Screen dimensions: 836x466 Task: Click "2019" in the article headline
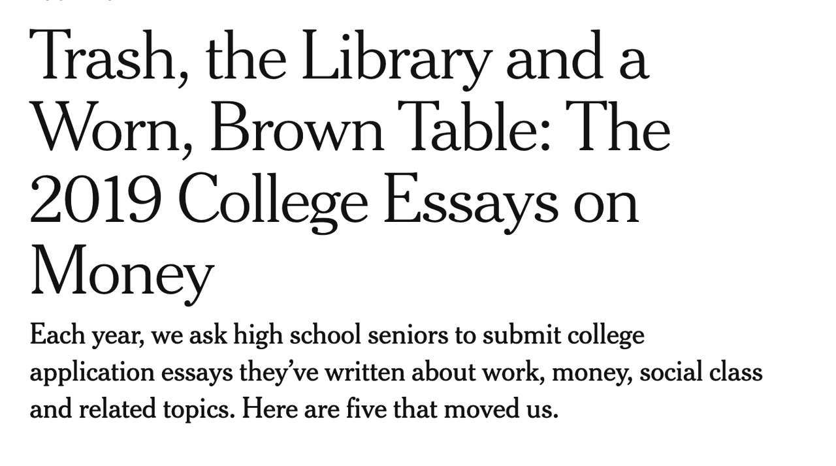95,200
